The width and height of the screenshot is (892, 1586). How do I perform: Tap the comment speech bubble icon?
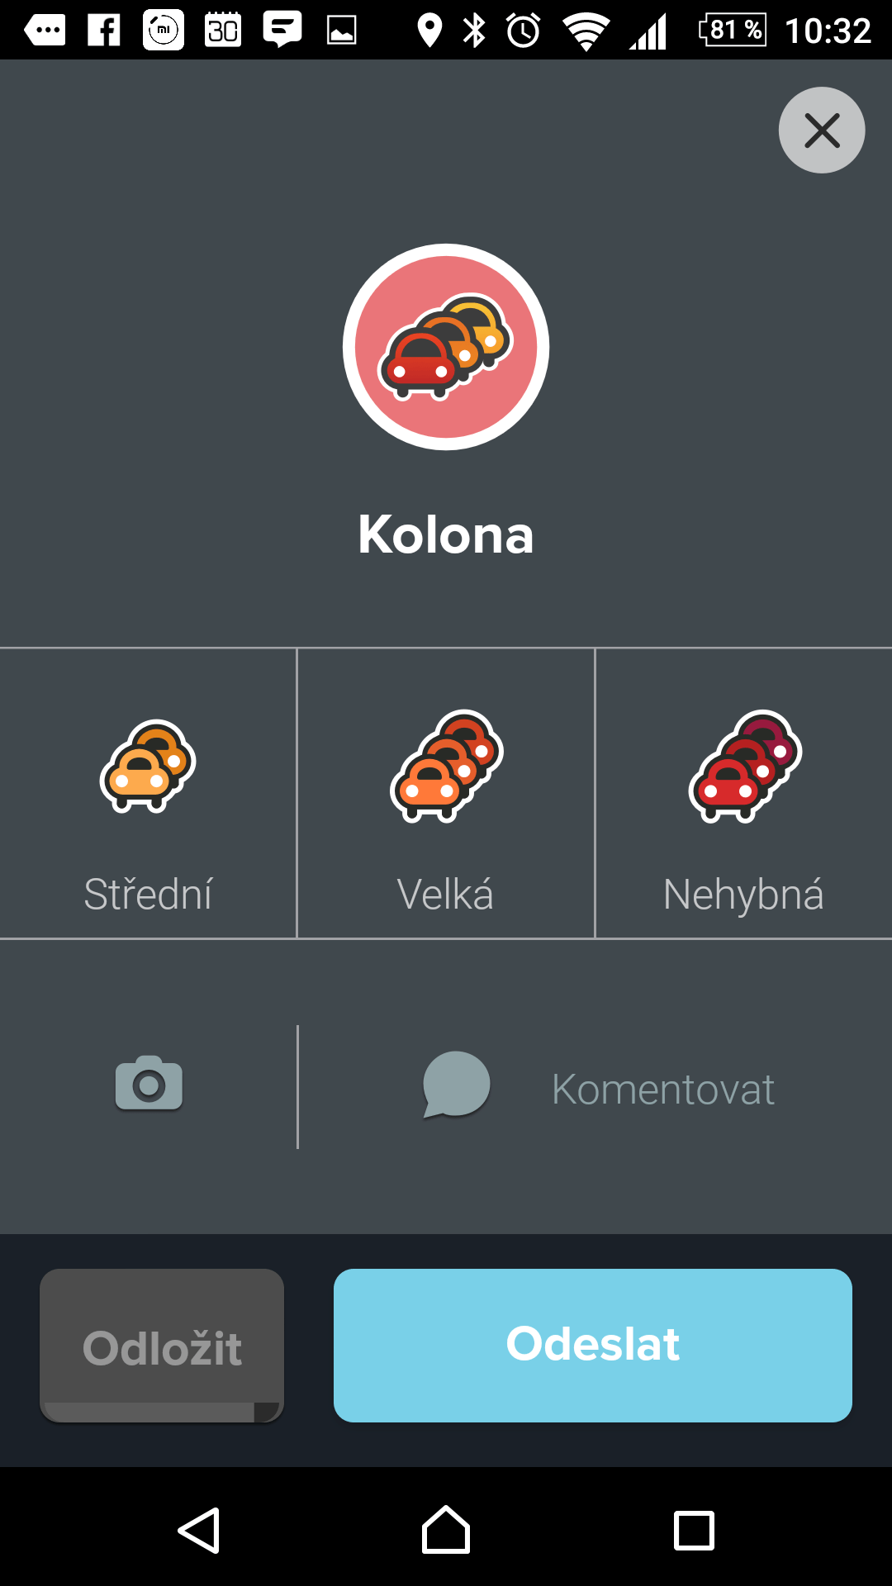456,1085
